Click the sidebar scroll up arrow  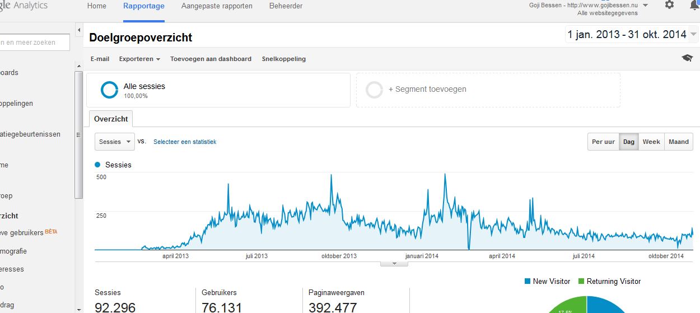79,66
